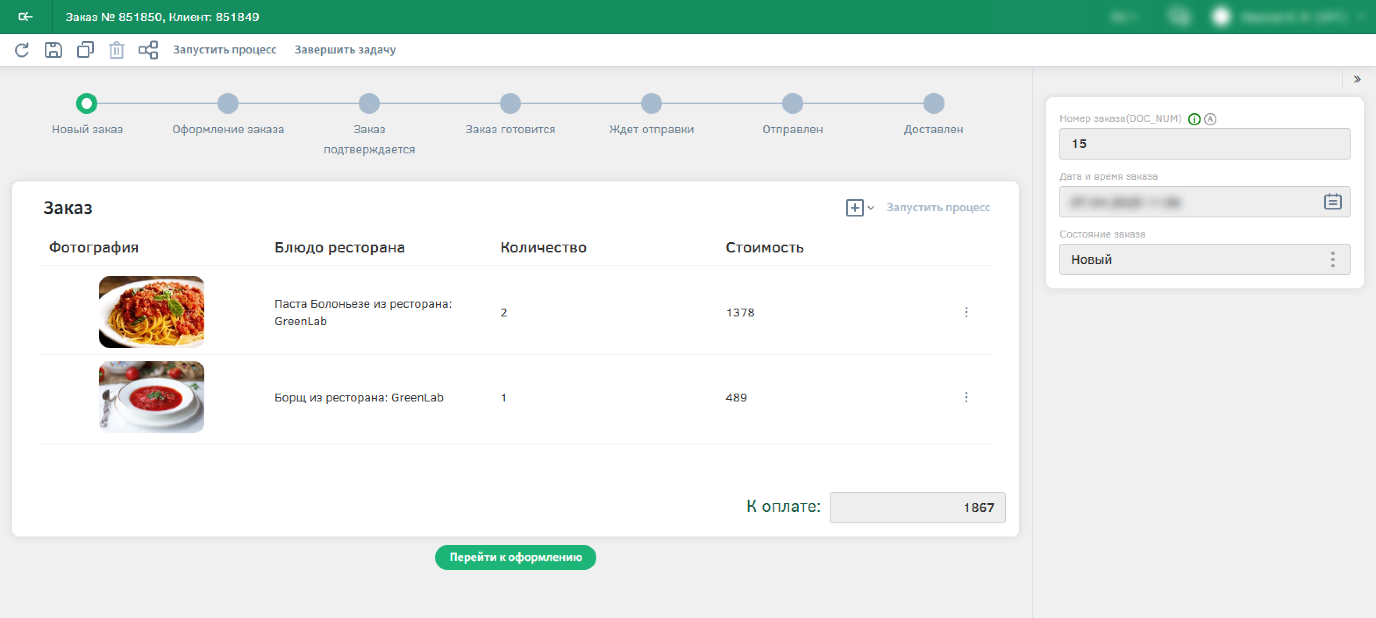Click calendar icon in order date field

(1332, 201)
